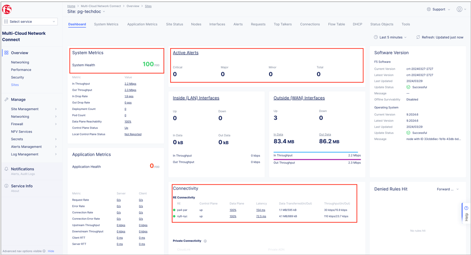Click the Not Reported control plane status
Screen dimensions: 471x255
pos(133,134)
